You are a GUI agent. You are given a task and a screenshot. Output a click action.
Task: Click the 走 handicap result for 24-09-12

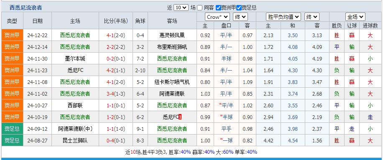[x=352, y=129]
